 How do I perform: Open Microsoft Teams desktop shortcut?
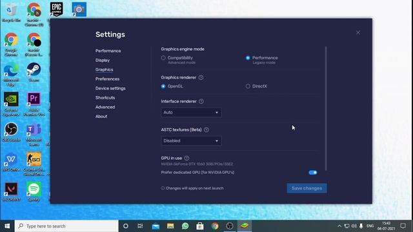tap(34, 134)
